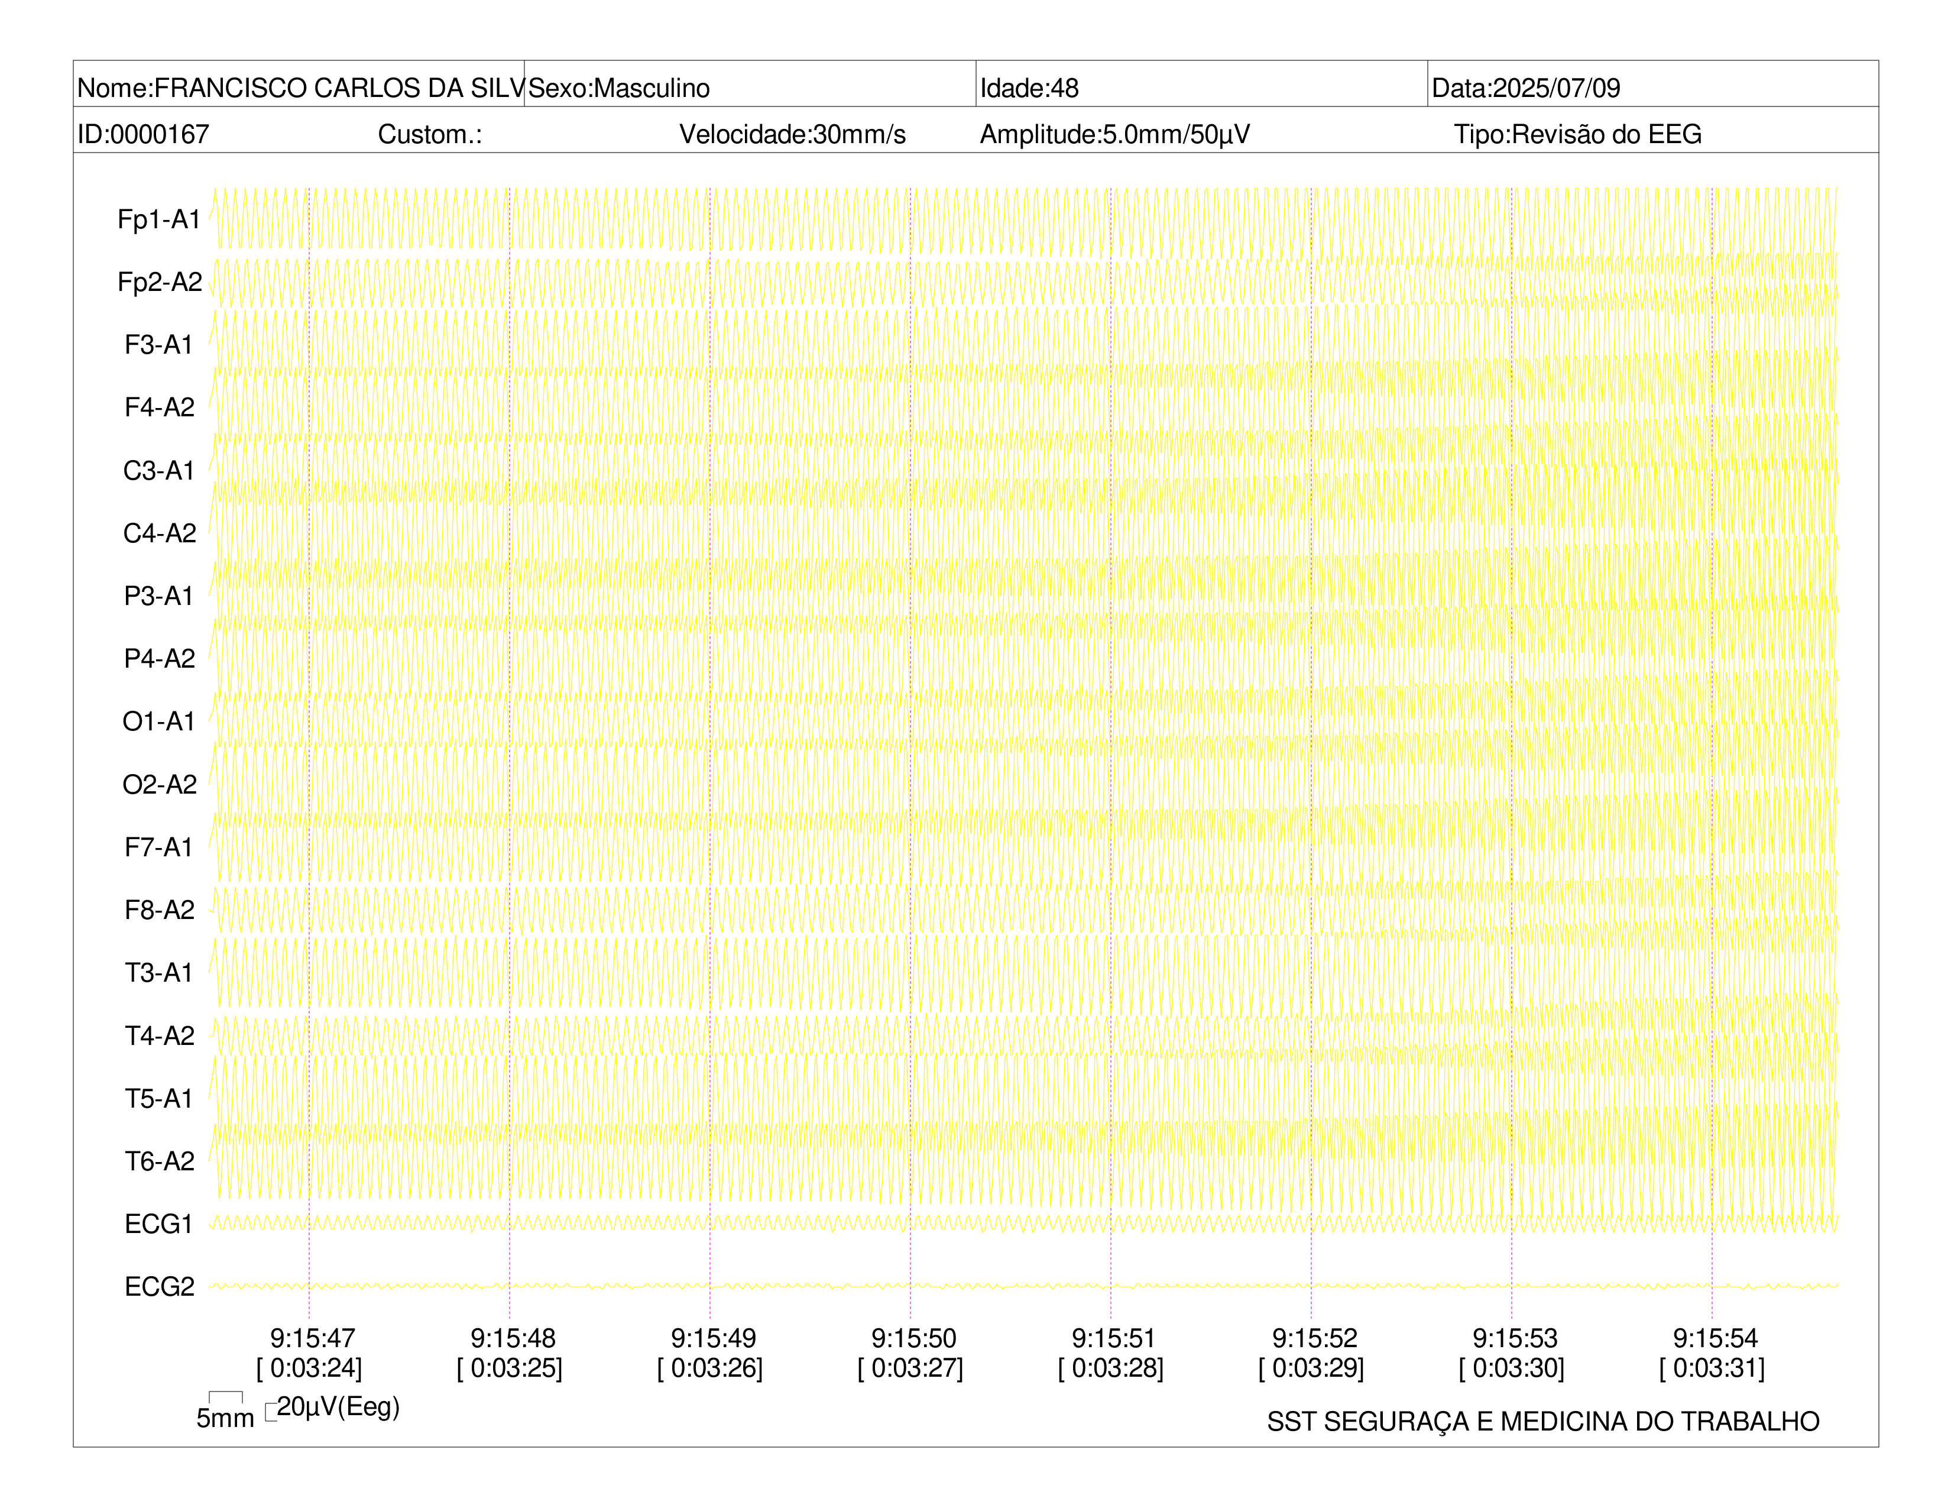Click 'SST SEGURAÇA E MEDICINA DO TRABALHO' footer text
1951x1508 pixels.
[x=1542, y=1421]
